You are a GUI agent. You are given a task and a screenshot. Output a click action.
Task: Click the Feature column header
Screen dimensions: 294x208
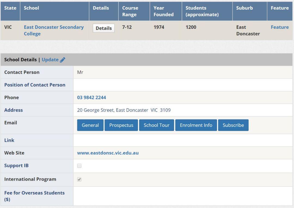click(280, 11)
